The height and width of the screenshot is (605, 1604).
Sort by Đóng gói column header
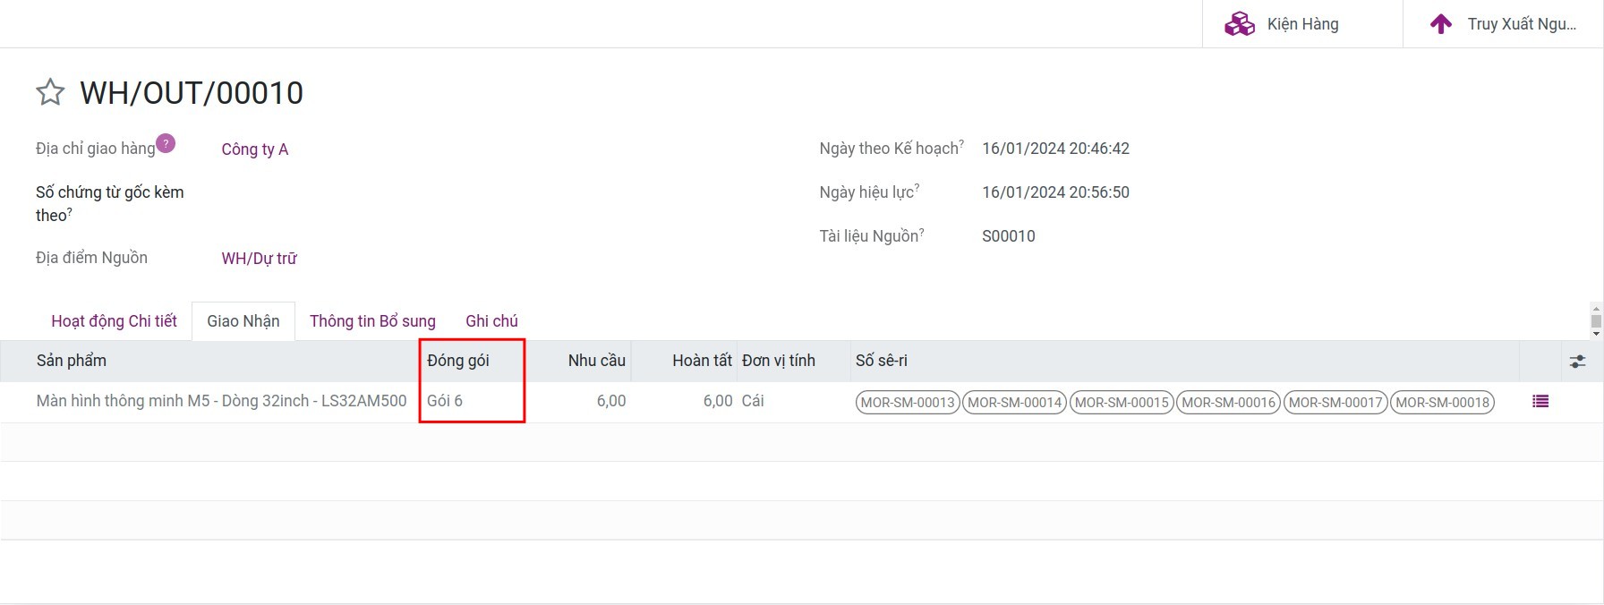tap(458, 361)
